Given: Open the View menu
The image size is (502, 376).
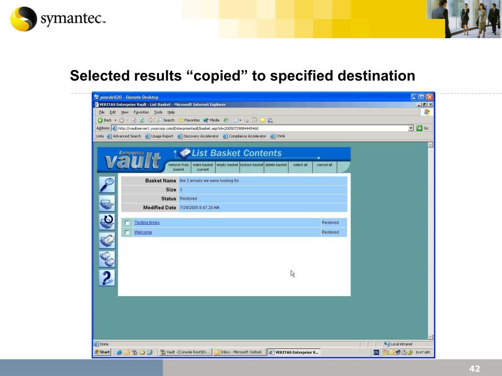Looking at the screenshot, I should click(x=125, y=112).
